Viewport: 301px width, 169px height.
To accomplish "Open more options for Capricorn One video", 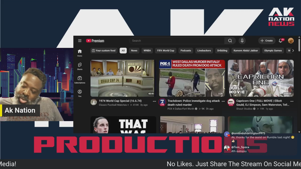I will pos(292,101).
